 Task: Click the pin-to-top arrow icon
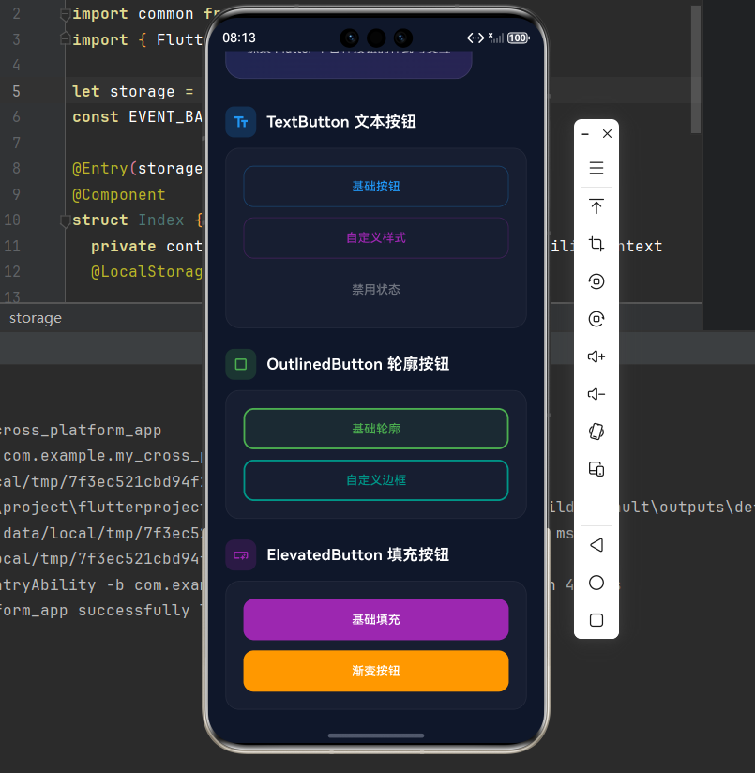coord(596,206)
